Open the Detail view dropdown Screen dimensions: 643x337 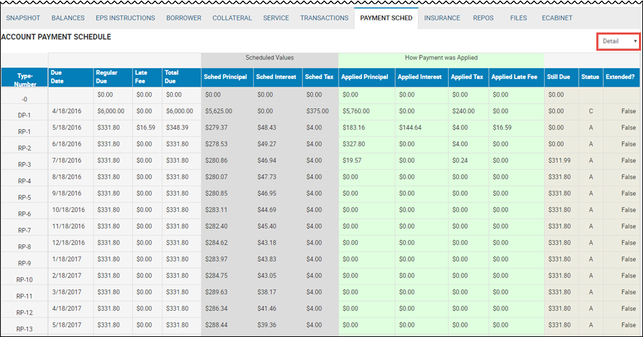(x=619, y=41)
